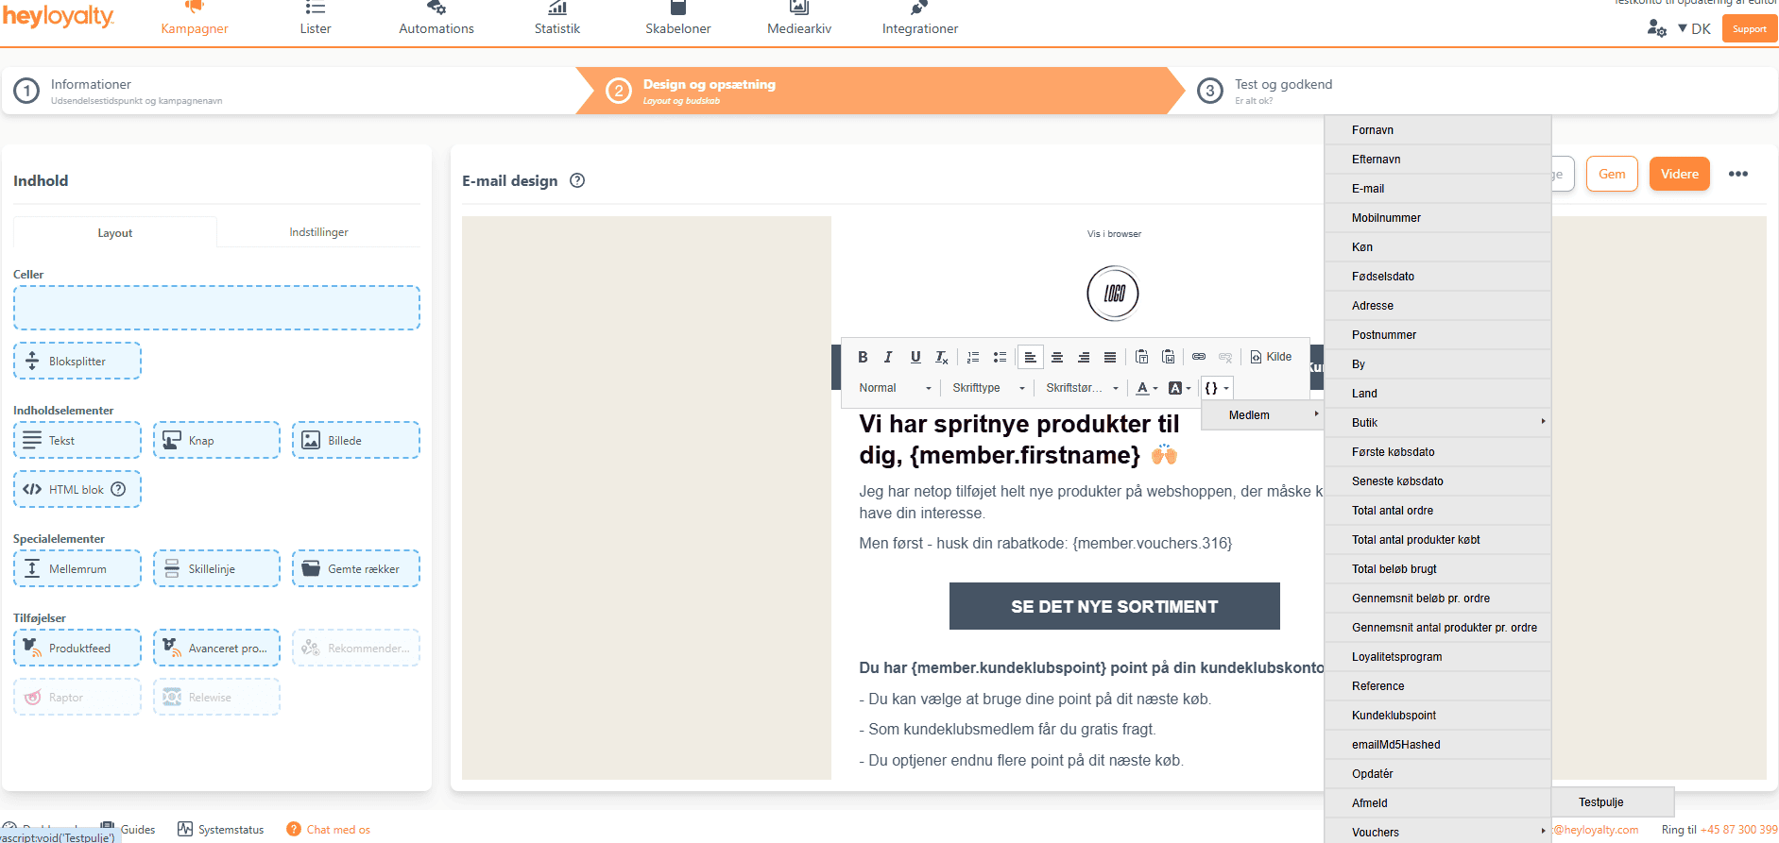Image resolution: width=1779 pixels, height=843 pixels.
Task: Open Automations in top navigation
Action: point(436,20)
